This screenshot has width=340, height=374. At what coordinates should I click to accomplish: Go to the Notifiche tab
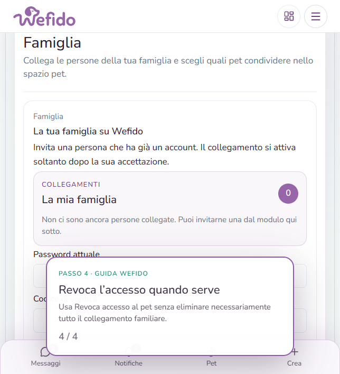coord(129,357)
